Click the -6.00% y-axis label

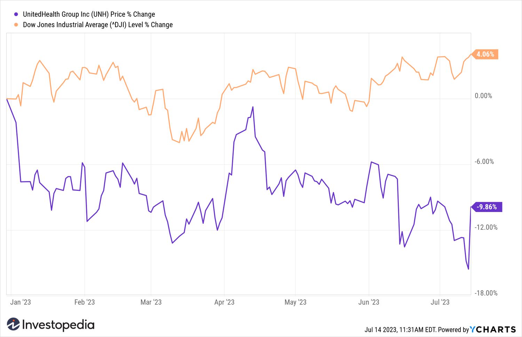click(484, 162)
